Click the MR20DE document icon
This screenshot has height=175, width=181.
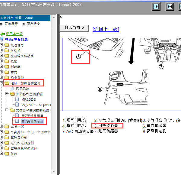(17, 99)
